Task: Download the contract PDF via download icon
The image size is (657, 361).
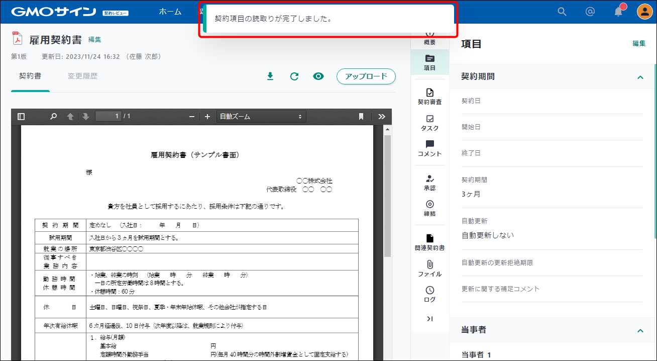Action: click(x=270, y=76)
